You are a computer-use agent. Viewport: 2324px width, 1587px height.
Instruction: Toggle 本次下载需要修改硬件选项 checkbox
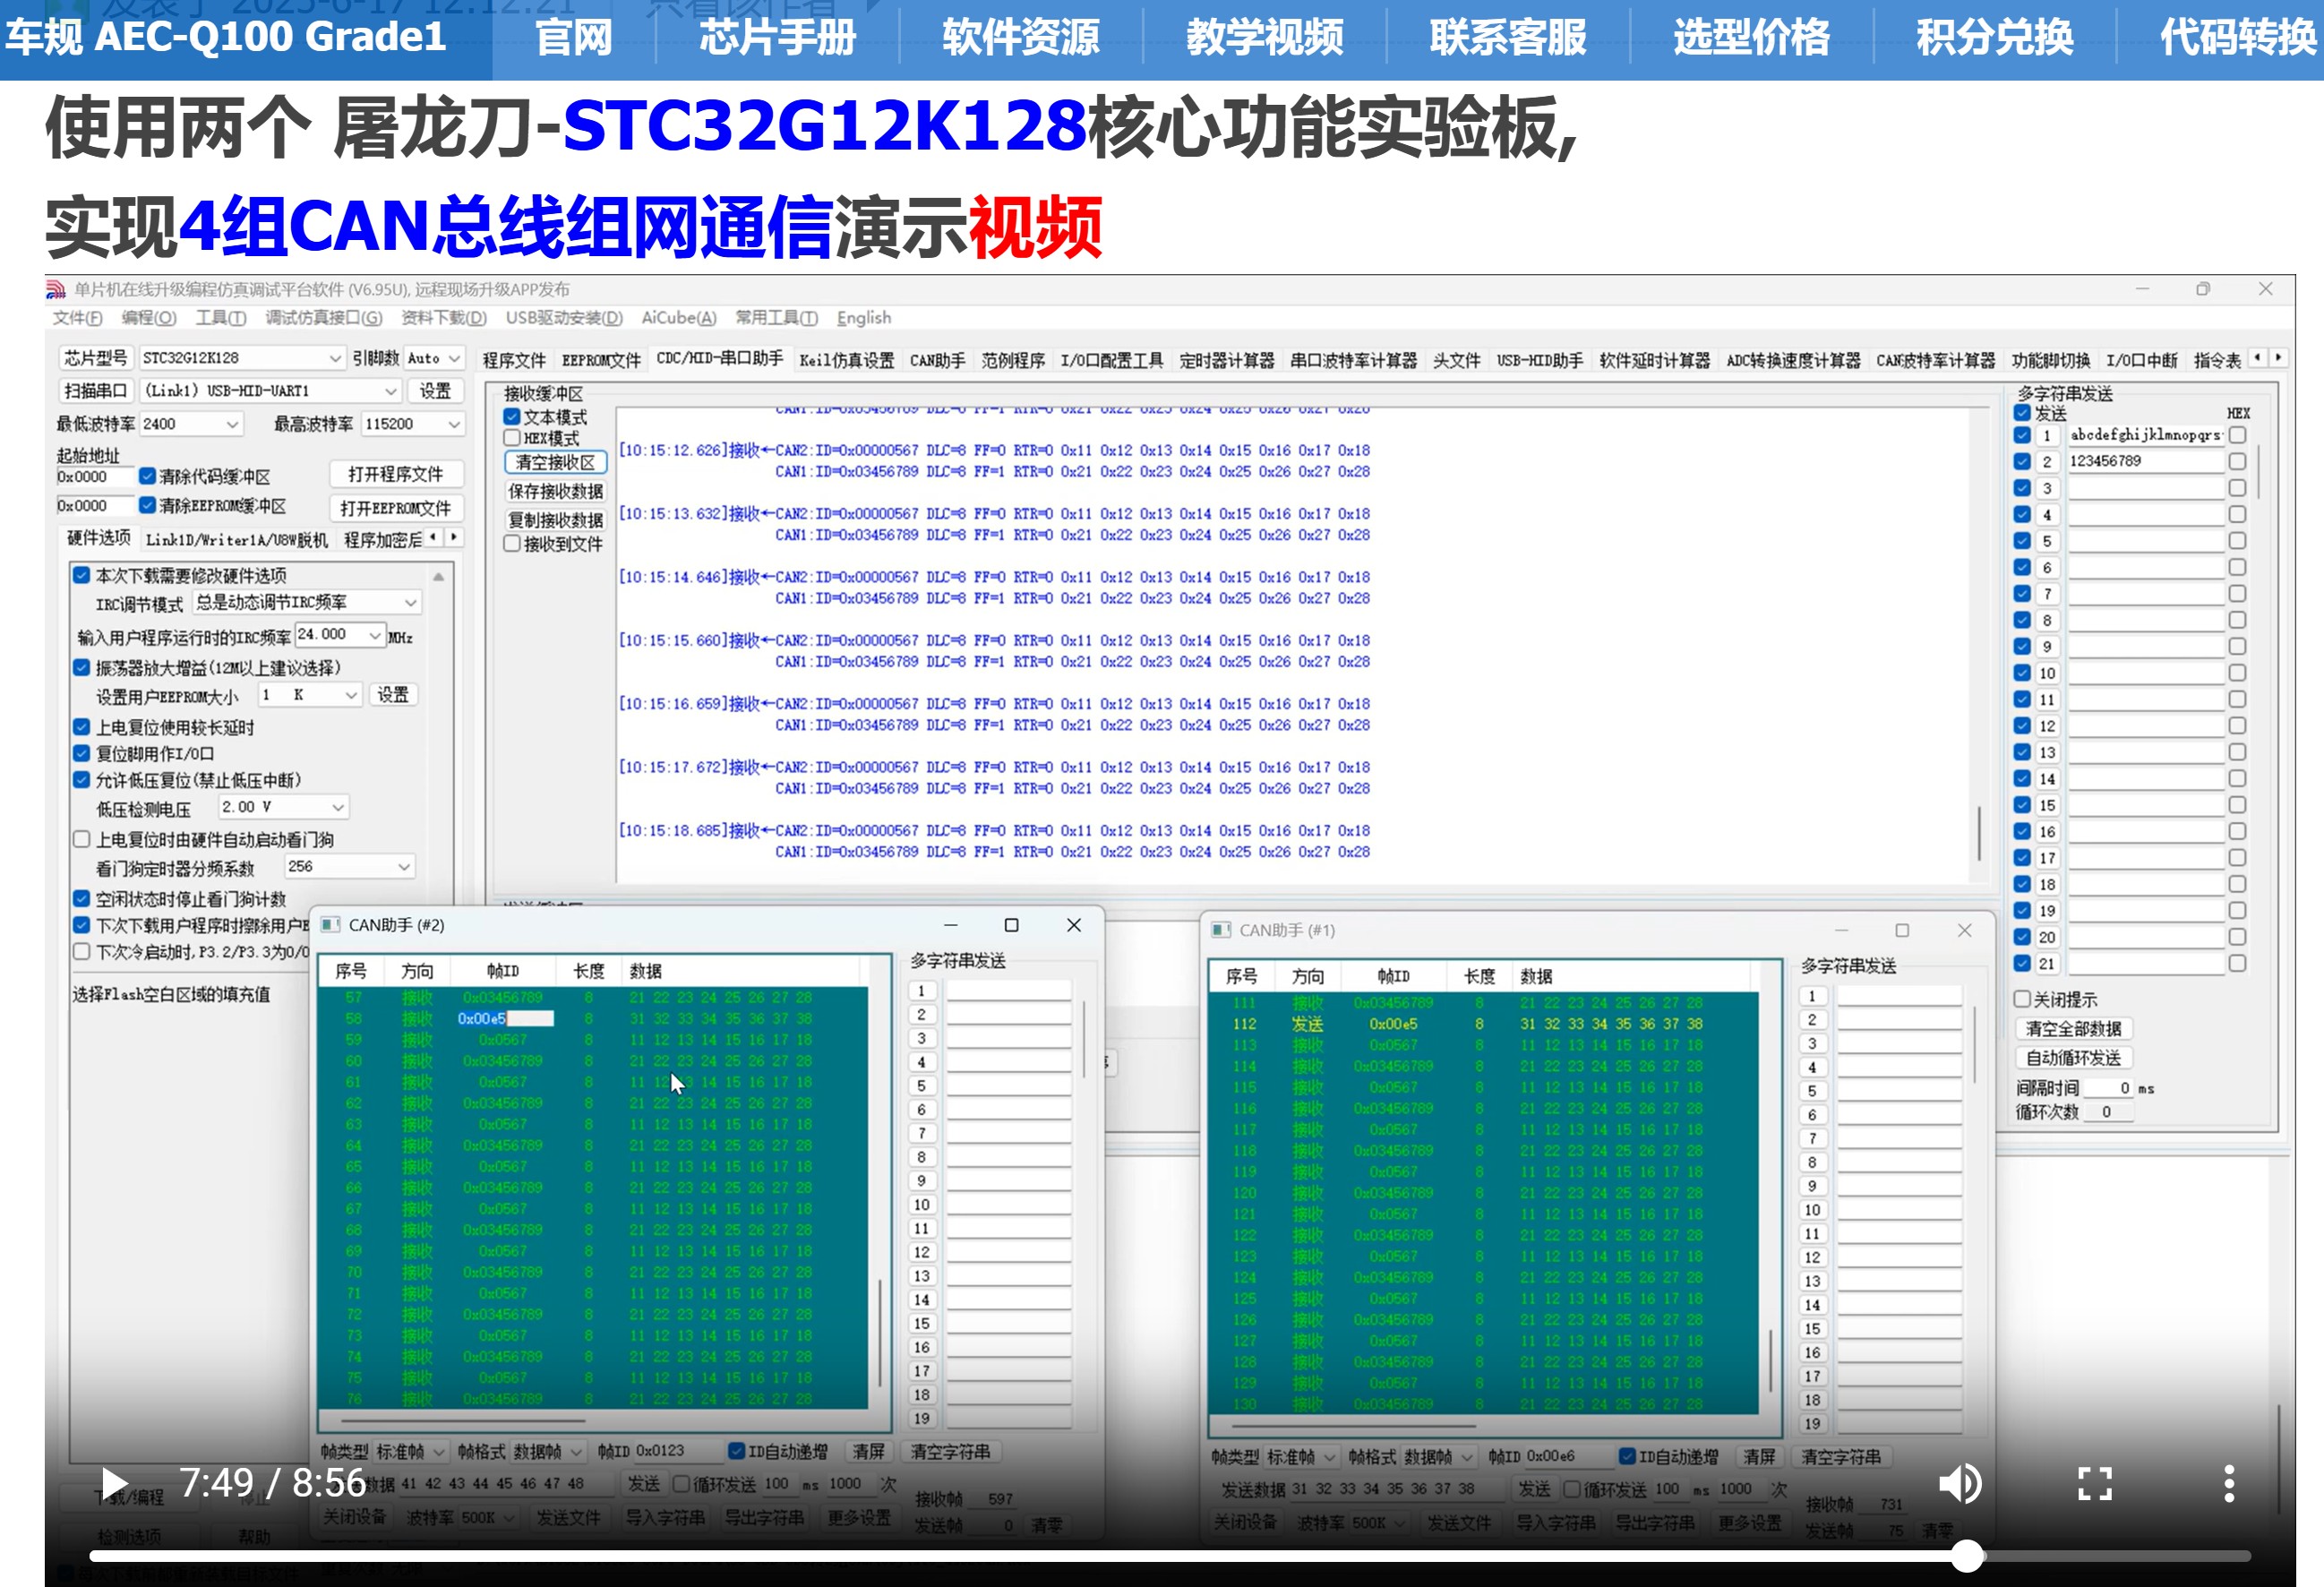(82, 575)
